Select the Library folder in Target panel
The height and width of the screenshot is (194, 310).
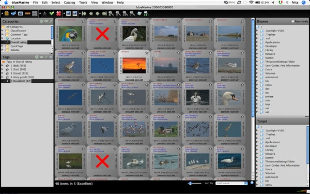[x=269, y=150]
